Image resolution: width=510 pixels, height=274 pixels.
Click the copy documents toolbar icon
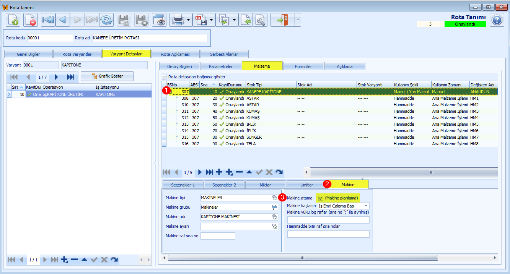[x=224, y=19]
